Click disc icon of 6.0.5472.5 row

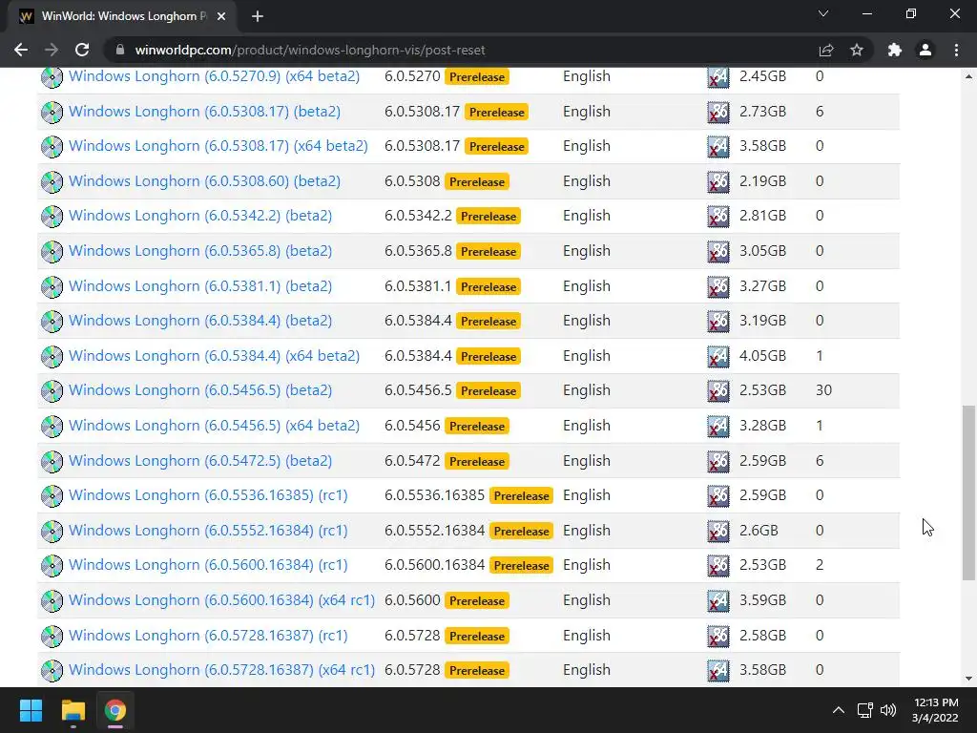point(52,461)
